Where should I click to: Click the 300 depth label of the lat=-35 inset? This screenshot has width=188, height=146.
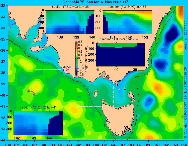click(x=99, y=28)
